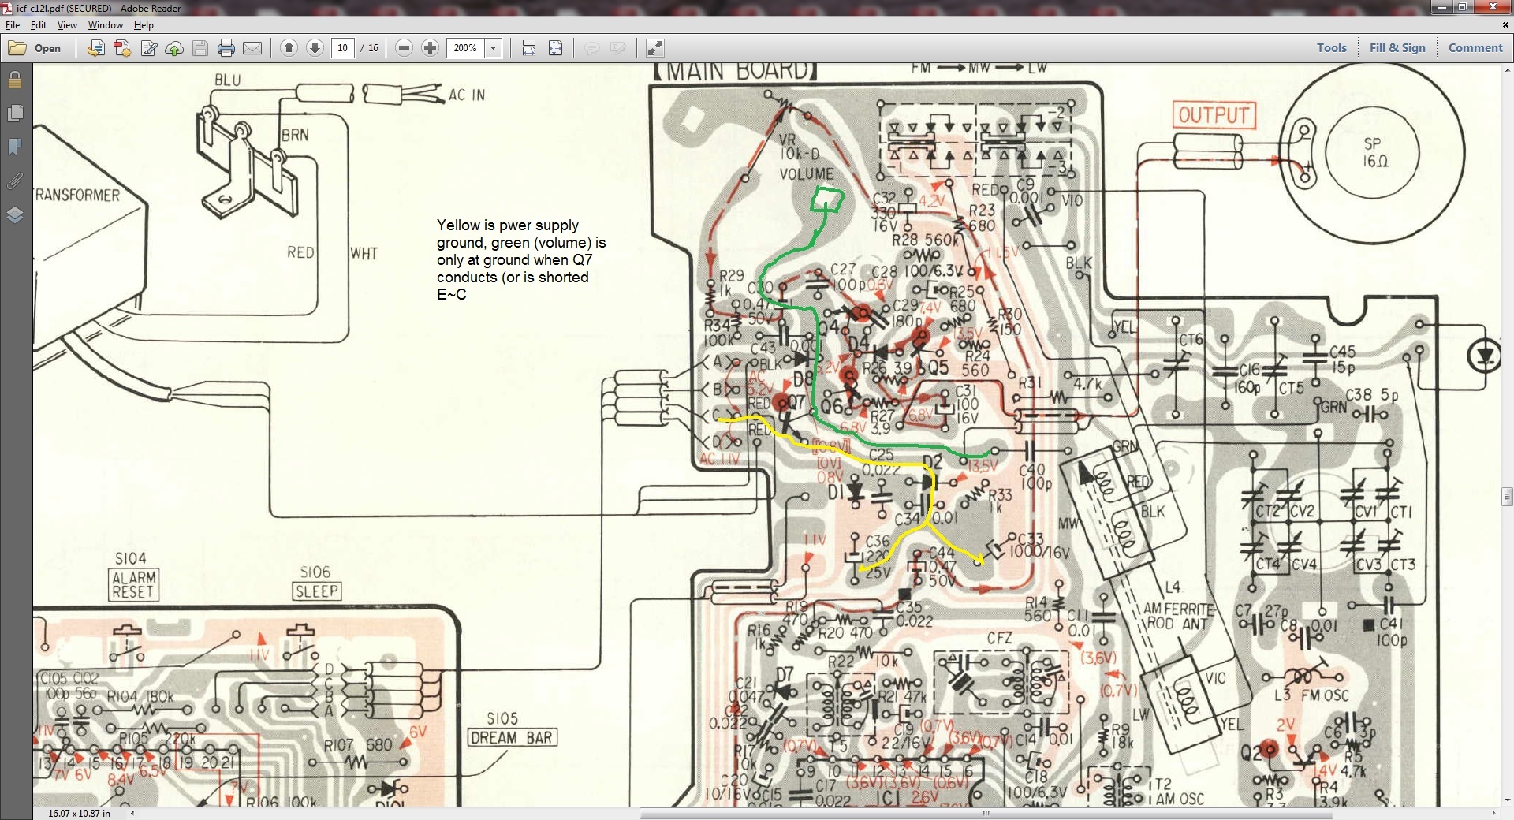Expand the zoom level dropdown arrow
Viewport: 1514px width, 820px height.
pos(494,48)
